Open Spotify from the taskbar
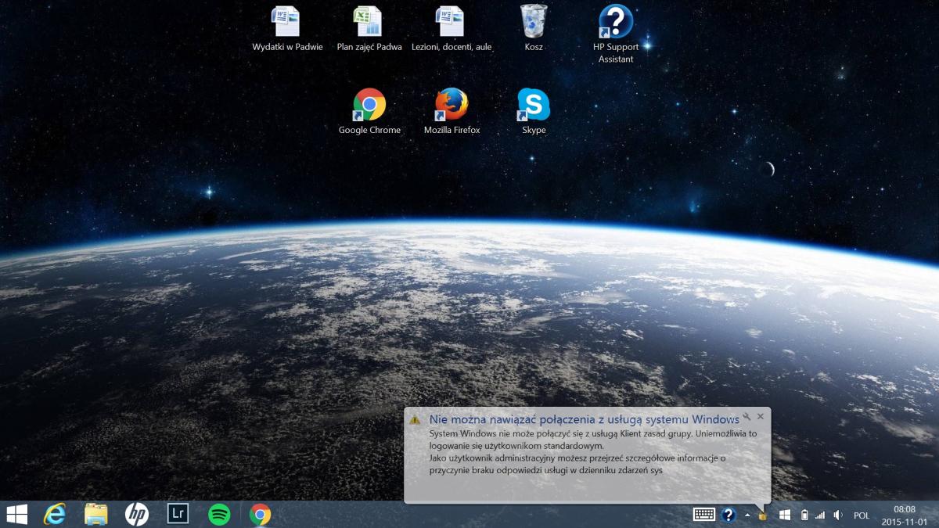Viewport: 939px width, 528px height. coord(219,514)
